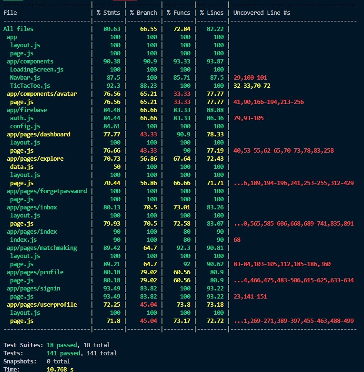Click the app/components/avatar directory row
This screenshot has height=372, width=364.
pos(42,93)
